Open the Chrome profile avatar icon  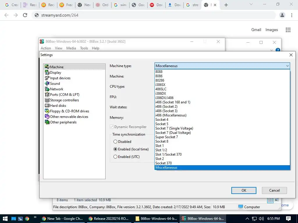point(282,15)
